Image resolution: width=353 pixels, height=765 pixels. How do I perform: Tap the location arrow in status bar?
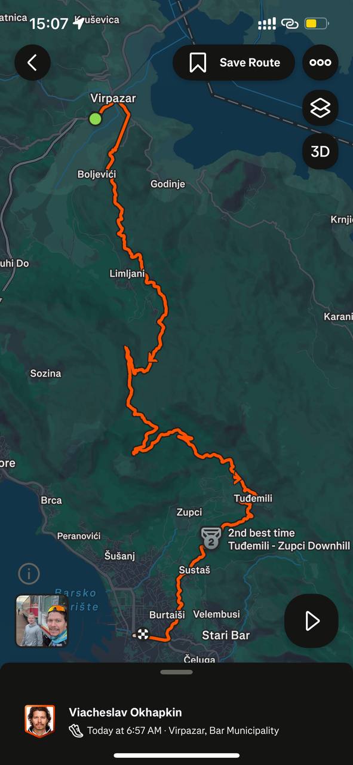(x=79, y=23)
